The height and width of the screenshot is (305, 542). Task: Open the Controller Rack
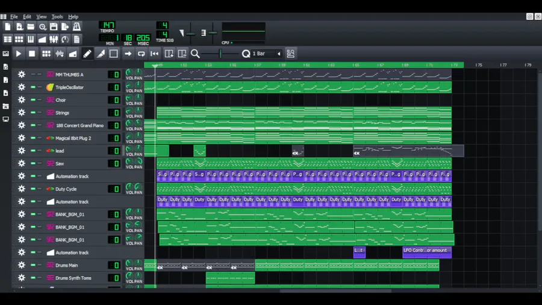pyautogui.click(x=65, y=39)
